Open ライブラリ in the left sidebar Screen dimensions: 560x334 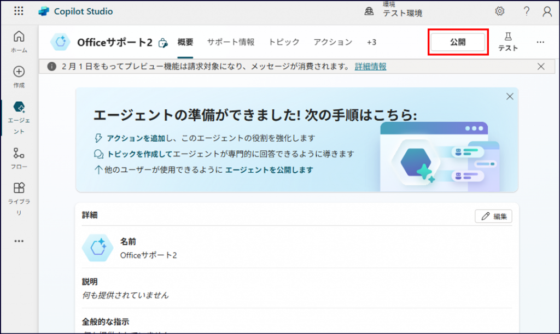19,199
